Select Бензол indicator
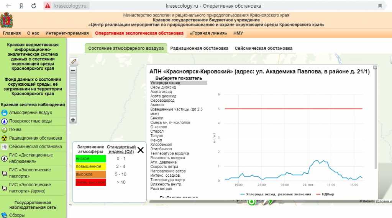This screenshot has width=392, height=218. coord(157,118)
